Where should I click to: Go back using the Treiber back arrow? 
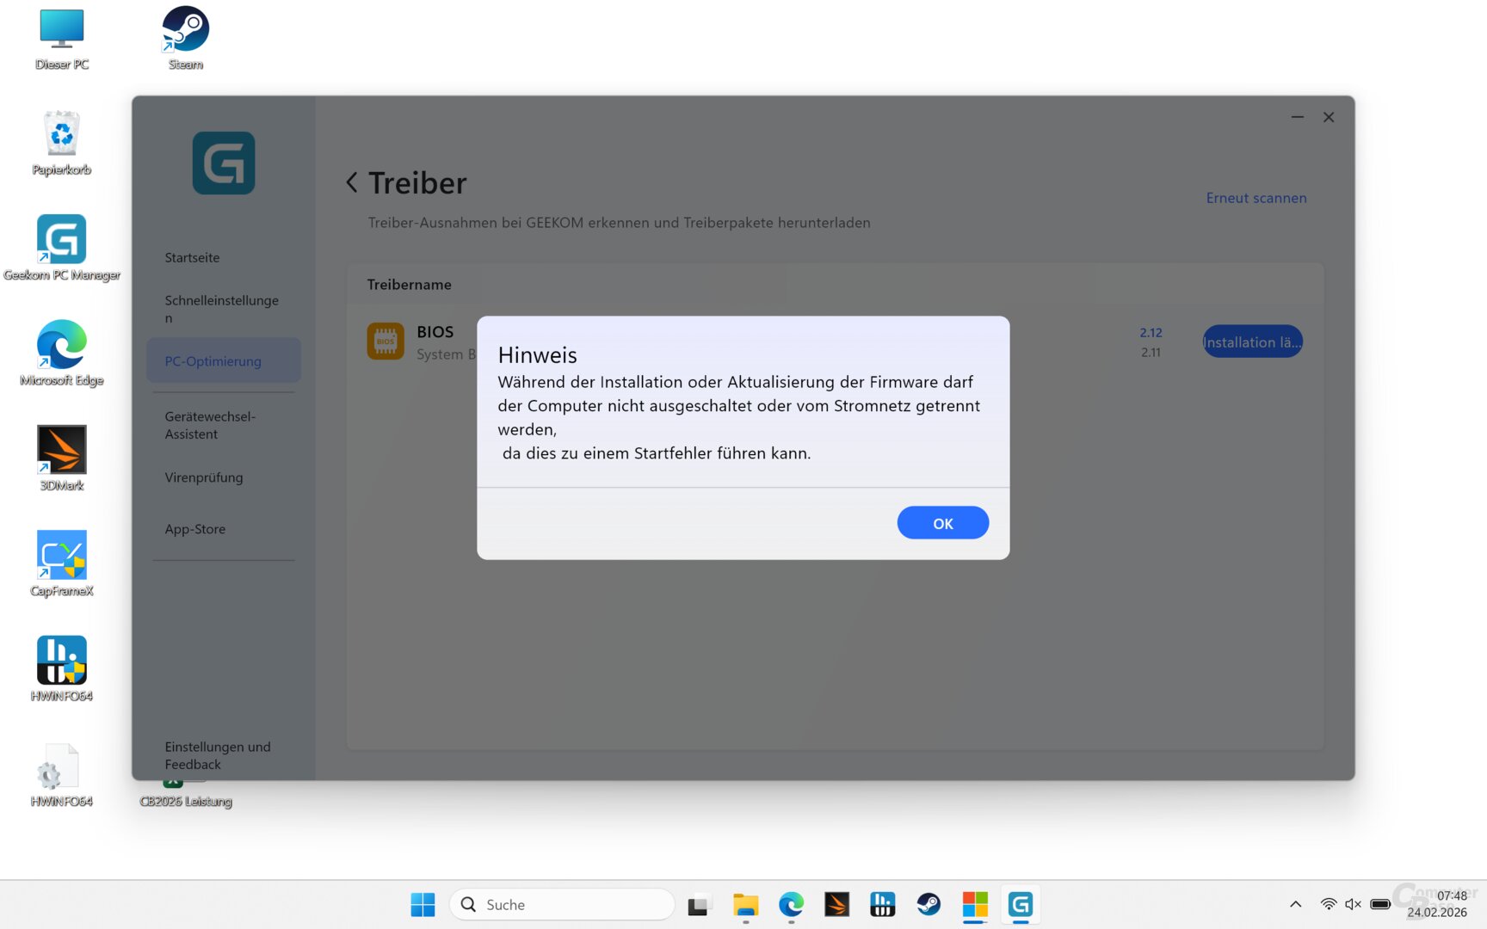[x=351, y=182]
